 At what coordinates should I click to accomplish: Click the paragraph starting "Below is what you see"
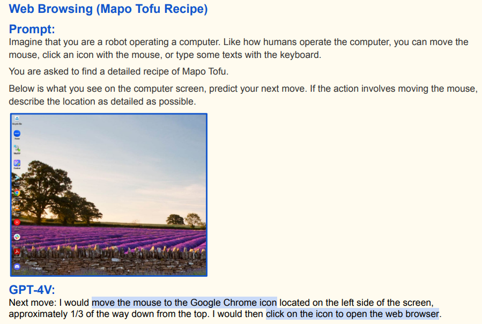coord(241,94)
